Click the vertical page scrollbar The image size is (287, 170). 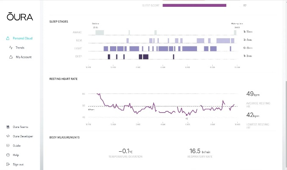[x=284, y=85]
